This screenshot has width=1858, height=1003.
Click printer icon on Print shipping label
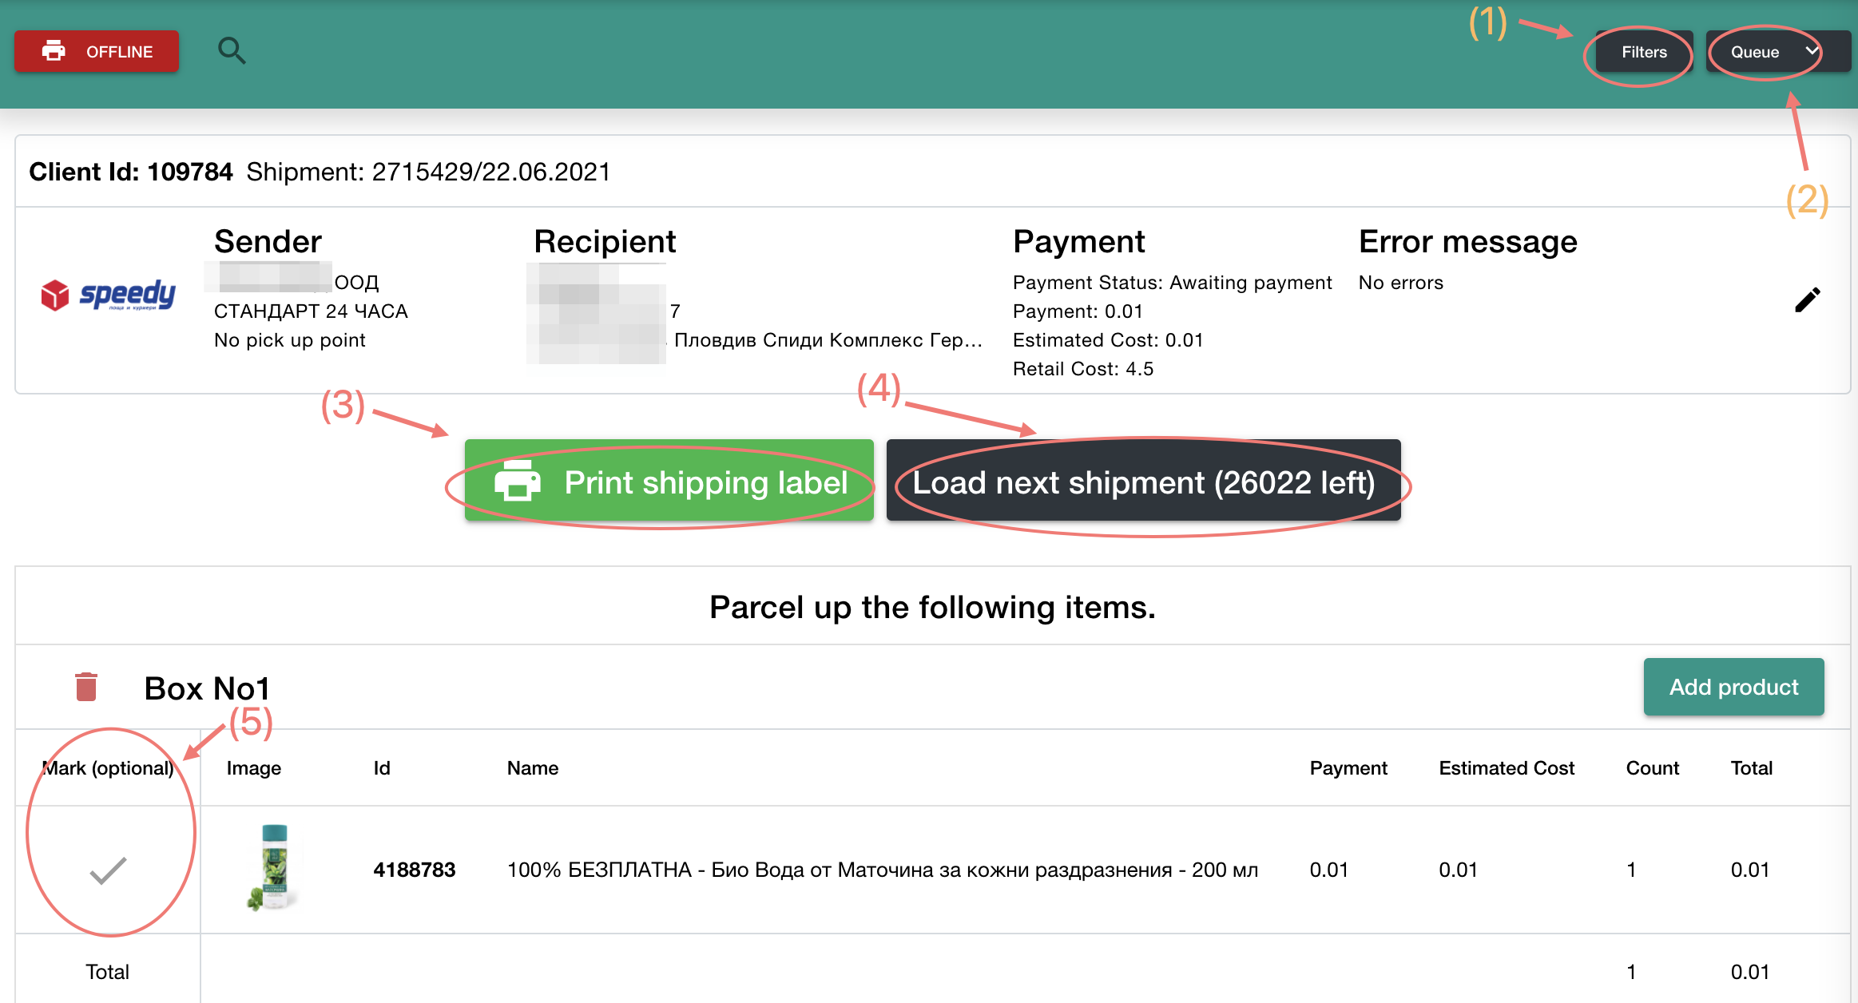tap(518, 482)
